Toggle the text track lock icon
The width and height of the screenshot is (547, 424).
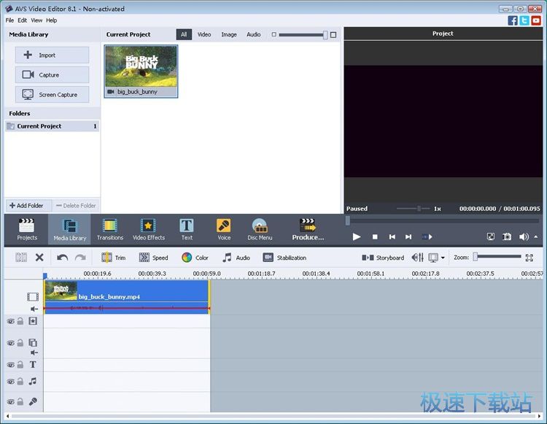(20, 365)
